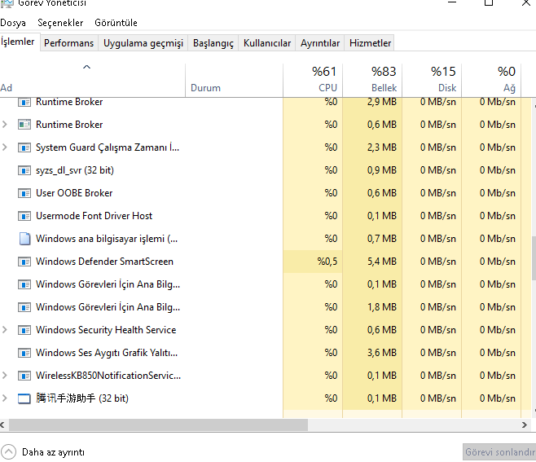
Task: Click the 2,3 MB memory value
Action: [x=382, y=147]
